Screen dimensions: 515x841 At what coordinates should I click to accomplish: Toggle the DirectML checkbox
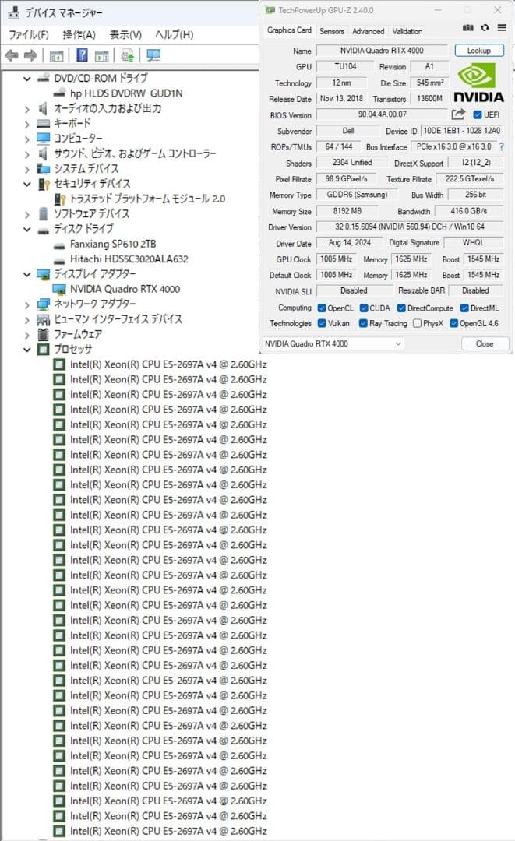[464, 308]
